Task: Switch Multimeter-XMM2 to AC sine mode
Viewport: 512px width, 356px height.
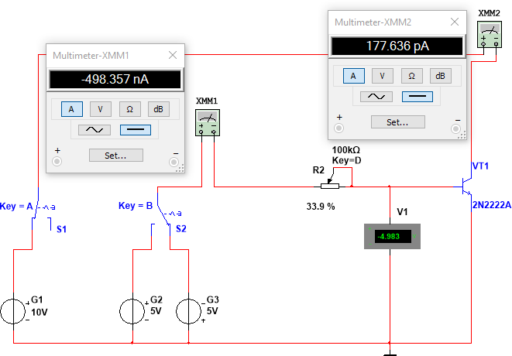Action: [x=376, y=97]
